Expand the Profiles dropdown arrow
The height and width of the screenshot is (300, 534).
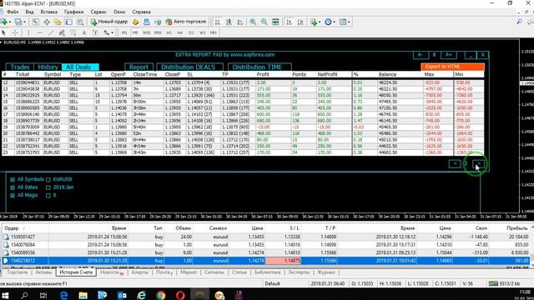pyautogui.click(x=24, y=22)
